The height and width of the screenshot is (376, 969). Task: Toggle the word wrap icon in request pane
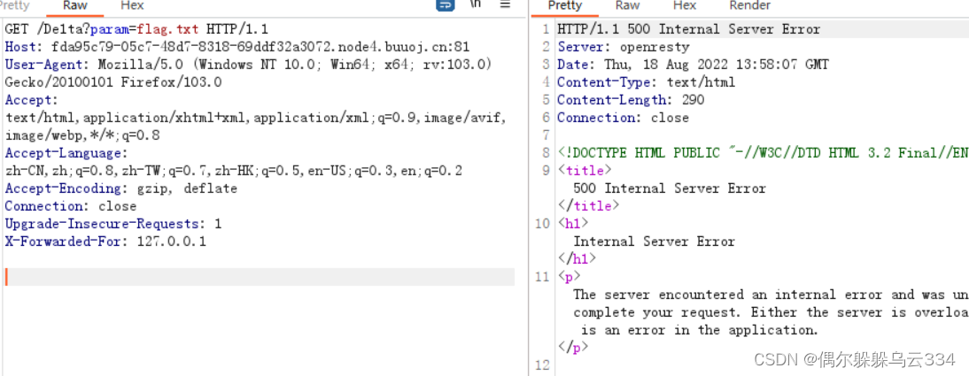[446, 5]
